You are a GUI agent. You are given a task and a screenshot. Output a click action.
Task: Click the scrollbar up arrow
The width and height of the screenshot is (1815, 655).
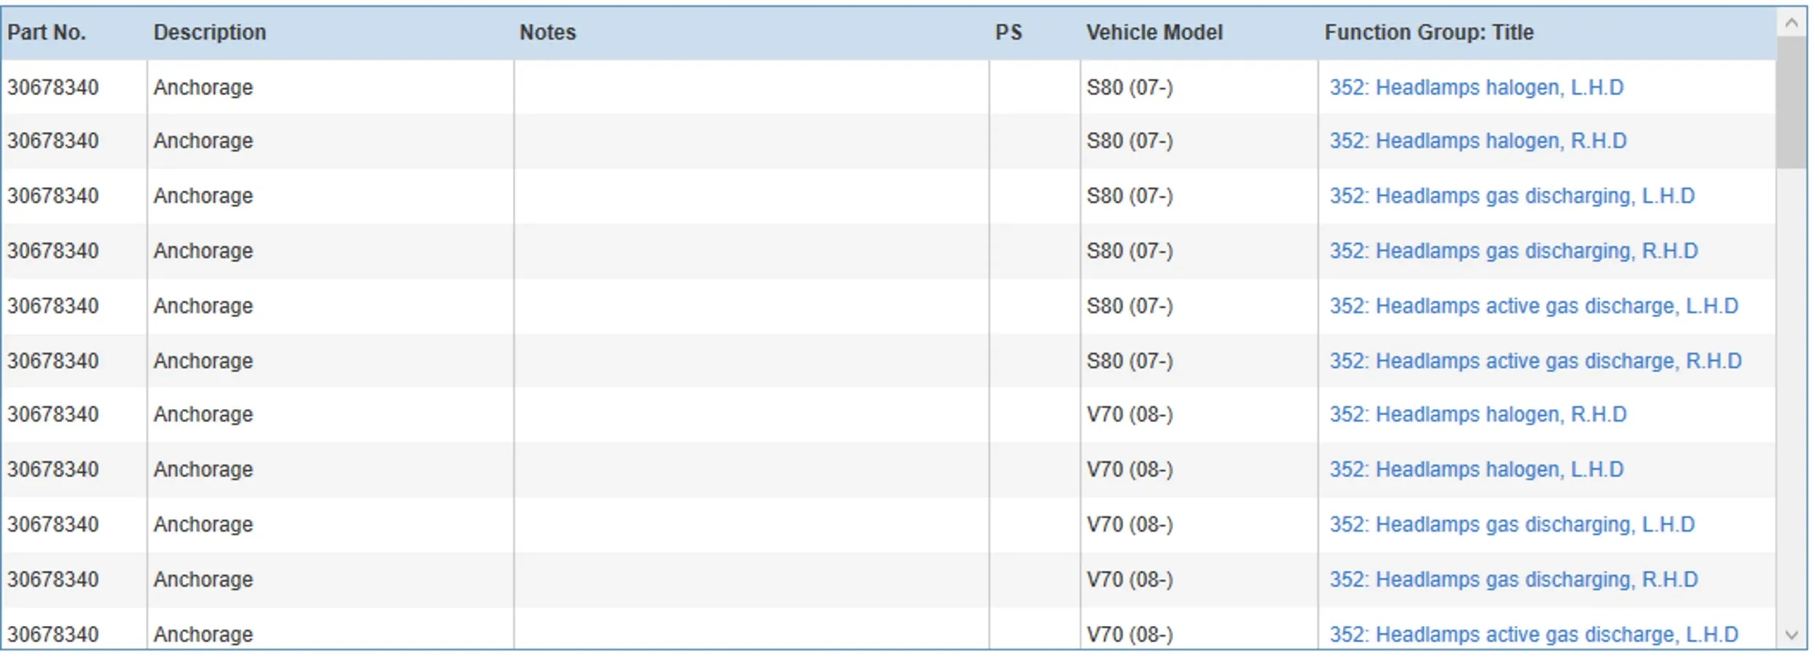click(x=1791, y=23)
